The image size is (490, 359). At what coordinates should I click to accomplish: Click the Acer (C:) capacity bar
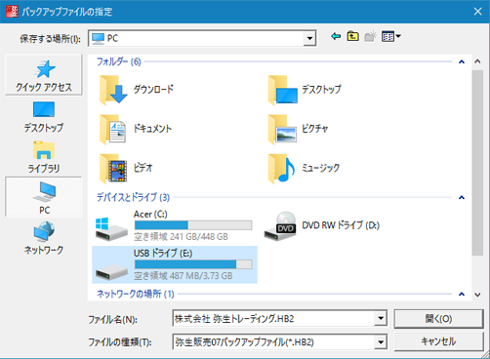(x=193, y=225)
